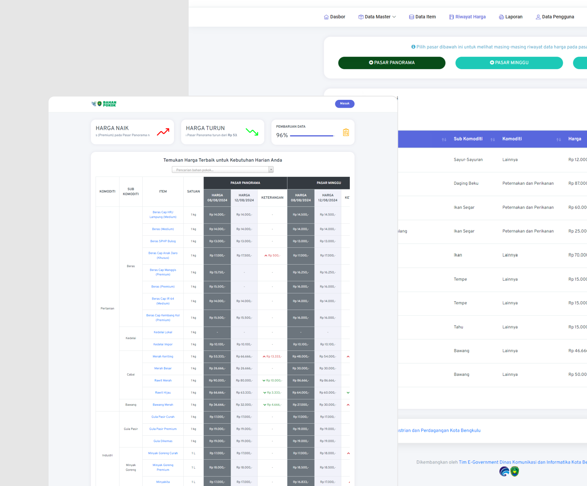Viewport: 587px width, 486px height.
Task: Open the Laporan menu item
Action: tap(510, 17)
